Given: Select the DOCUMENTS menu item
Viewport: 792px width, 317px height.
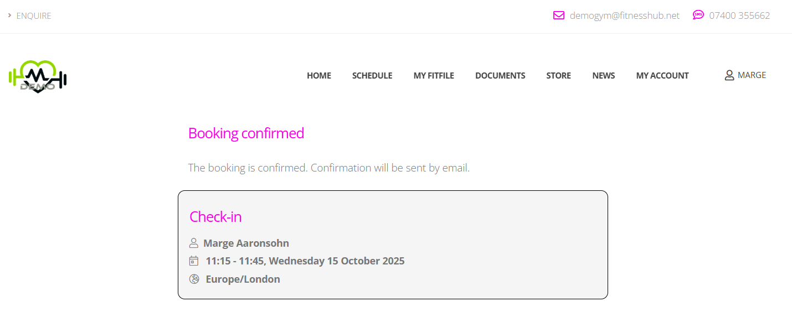Looking at the screenshot, I should click(500, 76).
